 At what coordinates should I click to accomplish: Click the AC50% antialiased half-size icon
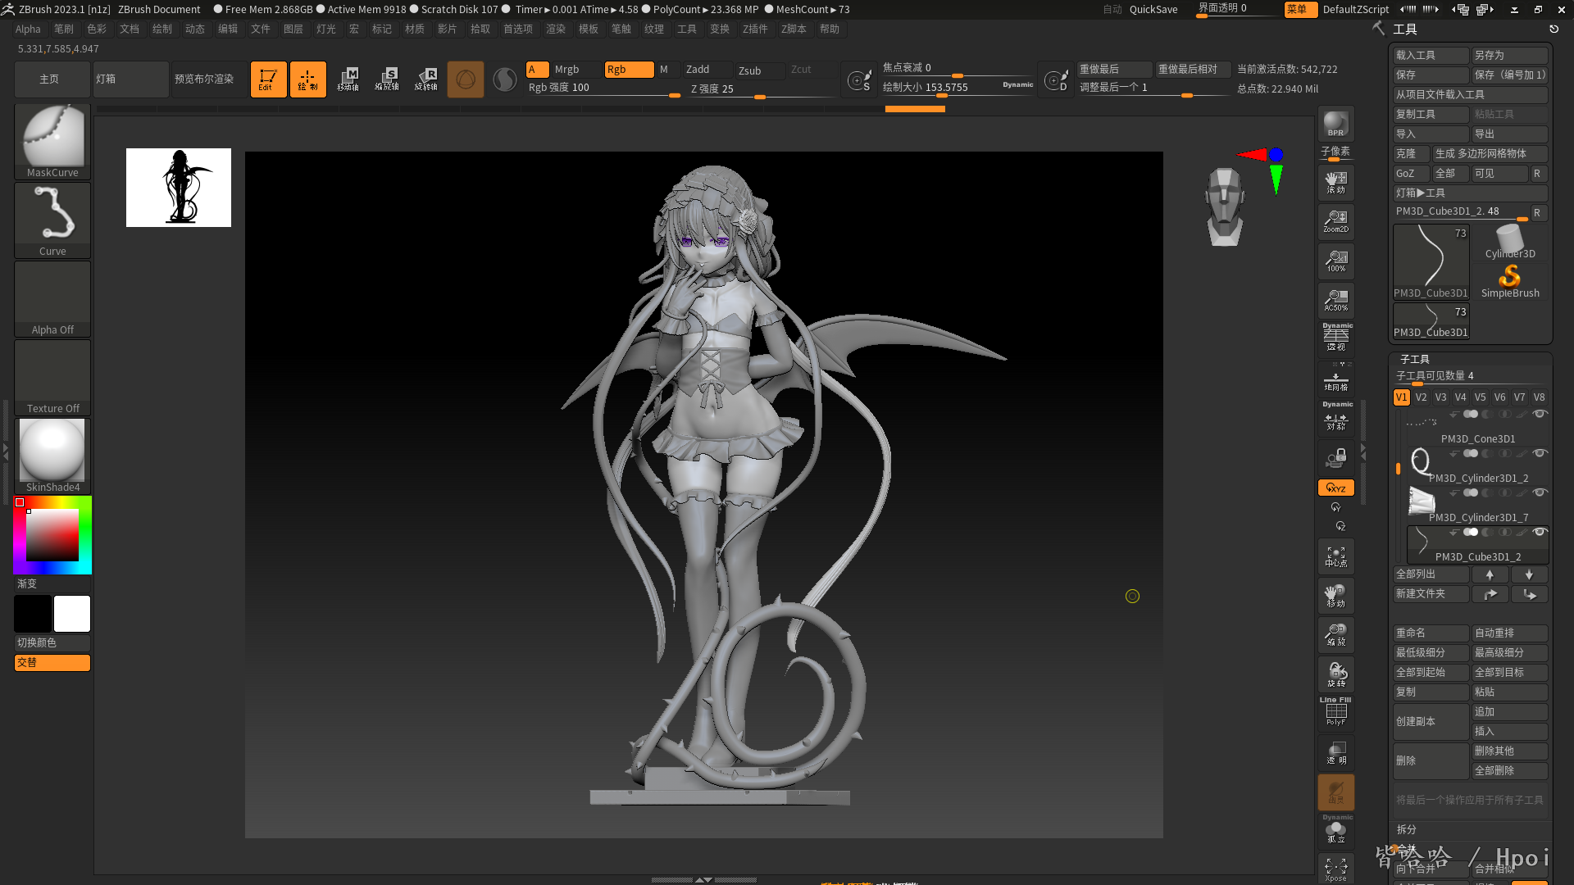1335,300
